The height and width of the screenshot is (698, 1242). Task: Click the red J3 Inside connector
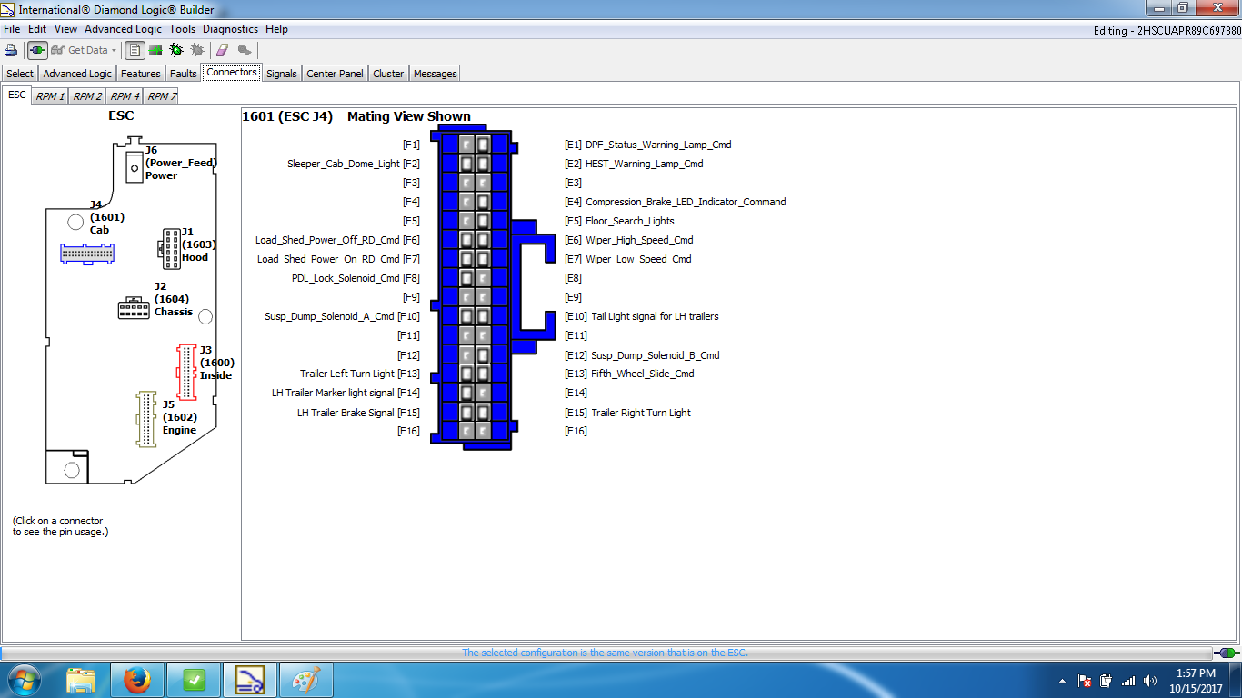pyautogui.click(x=185, y=372)
